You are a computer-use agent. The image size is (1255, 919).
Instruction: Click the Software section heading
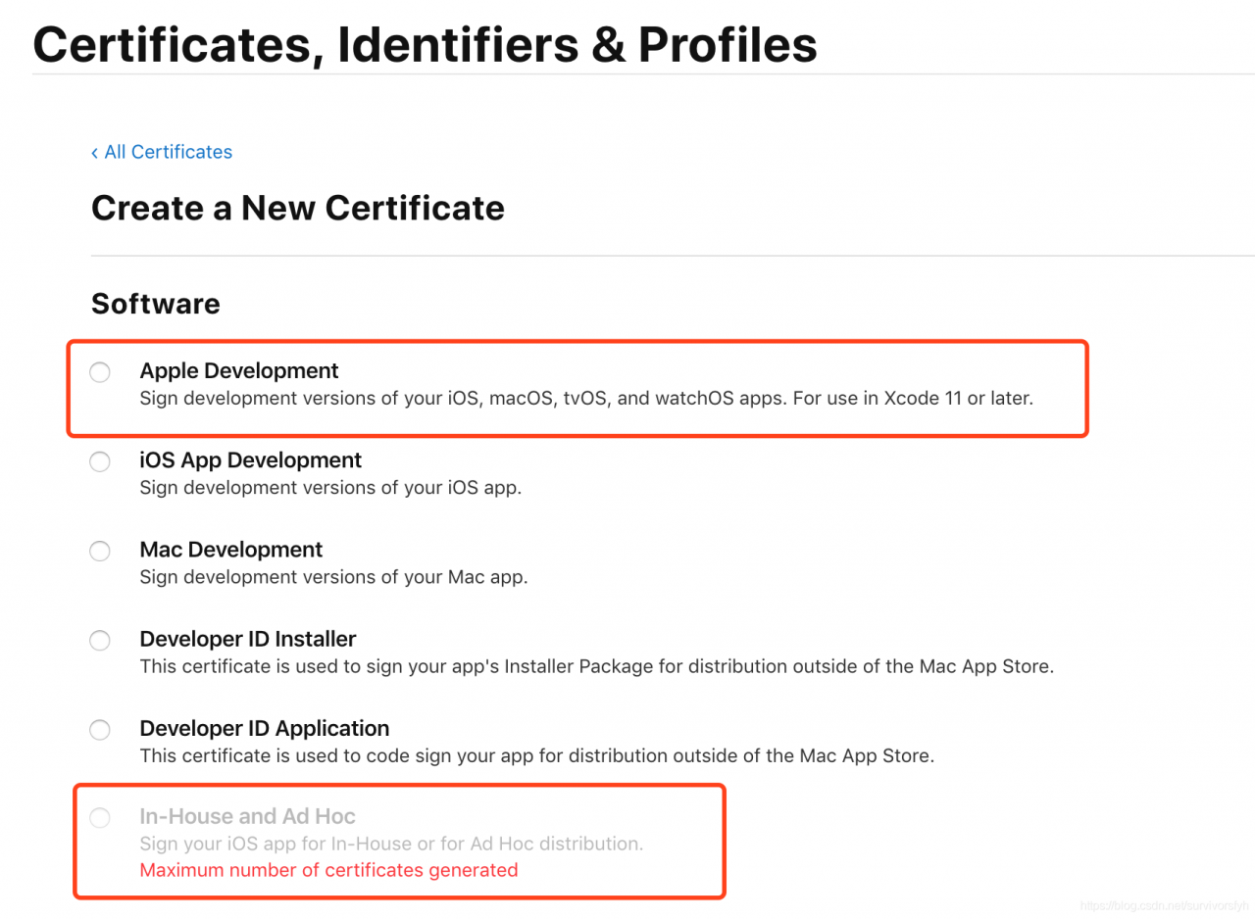coord(155,304)
